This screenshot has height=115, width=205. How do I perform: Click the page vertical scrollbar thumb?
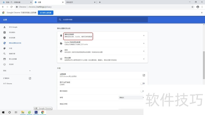tap(204, 65)
